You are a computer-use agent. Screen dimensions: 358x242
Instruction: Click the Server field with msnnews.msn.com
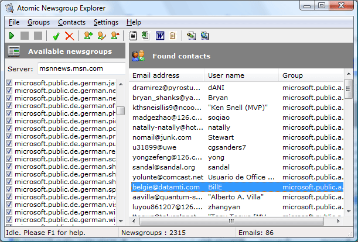(x=81, y=68)
